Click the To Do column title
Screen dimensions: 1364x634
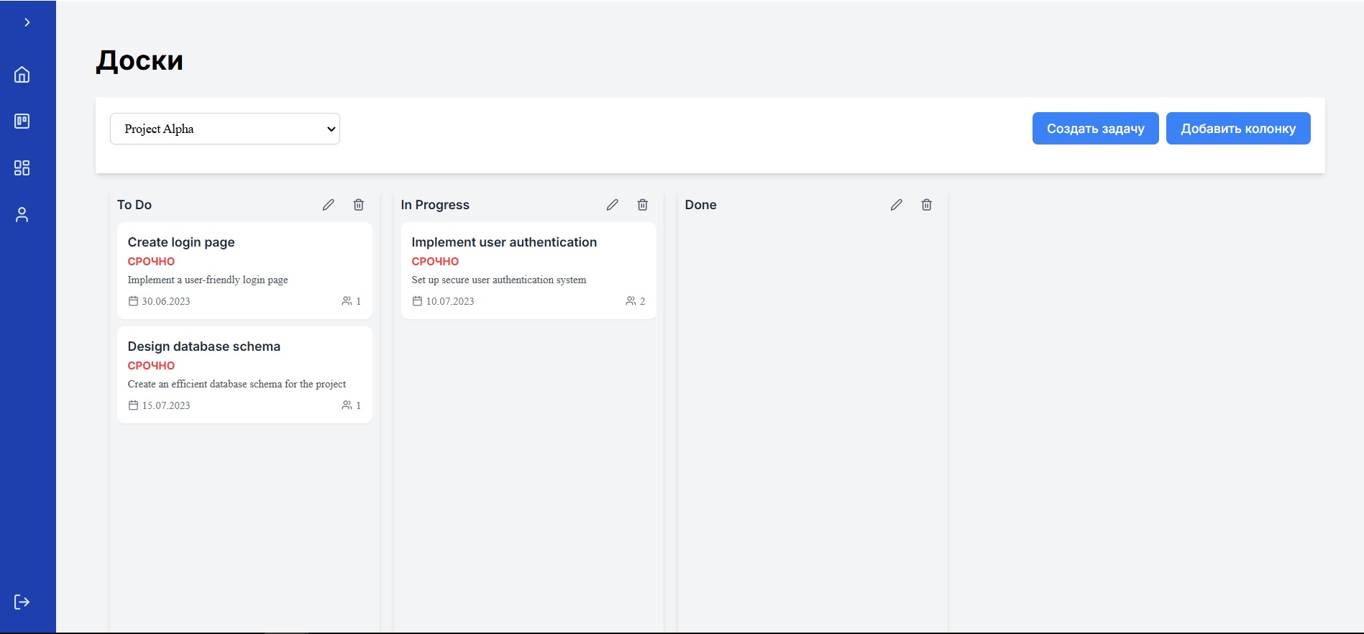pyautogui.click(x=134, y=205)
